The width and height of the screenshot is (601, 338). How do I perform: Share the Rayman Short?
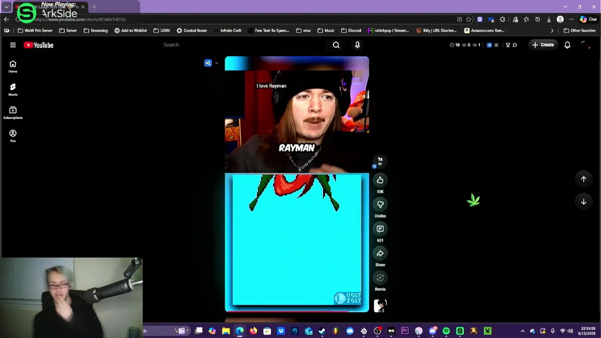(380, 253)
